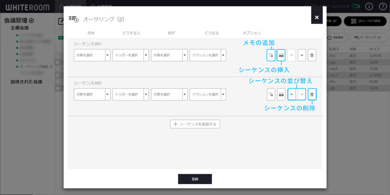Click 主催会議 heading in sidebar
Image resolution: width=390 pixels, height=195 pixels.
(20, 28)
